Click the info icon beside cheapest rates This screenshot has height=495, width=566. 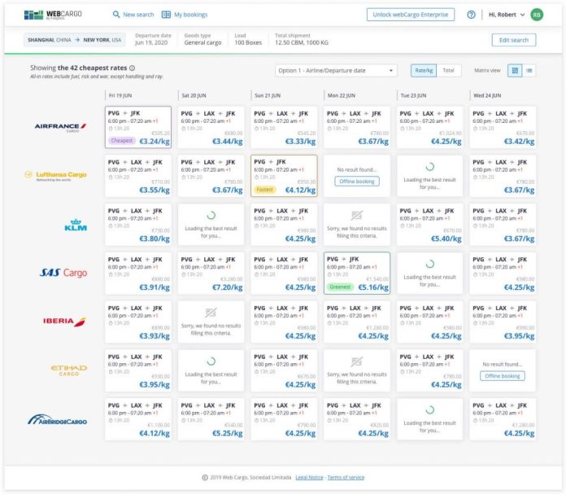[133, 68]
